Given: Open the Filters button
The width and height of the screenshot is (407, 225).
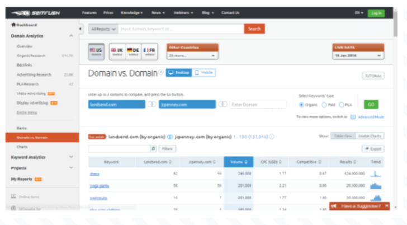Looking at the screenshot, I should [167, 149].
